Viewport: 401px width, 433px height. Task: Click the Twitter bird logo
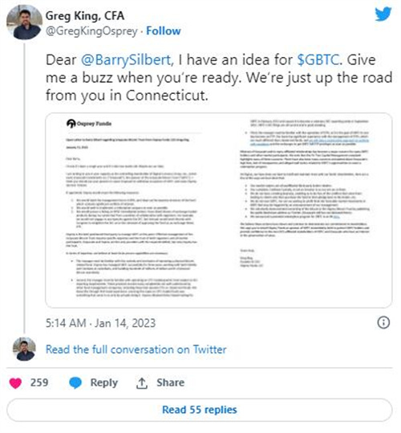[x=383, y=14]
